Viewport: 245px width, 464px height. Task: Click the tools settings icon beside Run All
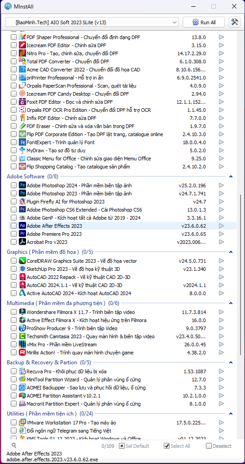(x=235, y=22)
